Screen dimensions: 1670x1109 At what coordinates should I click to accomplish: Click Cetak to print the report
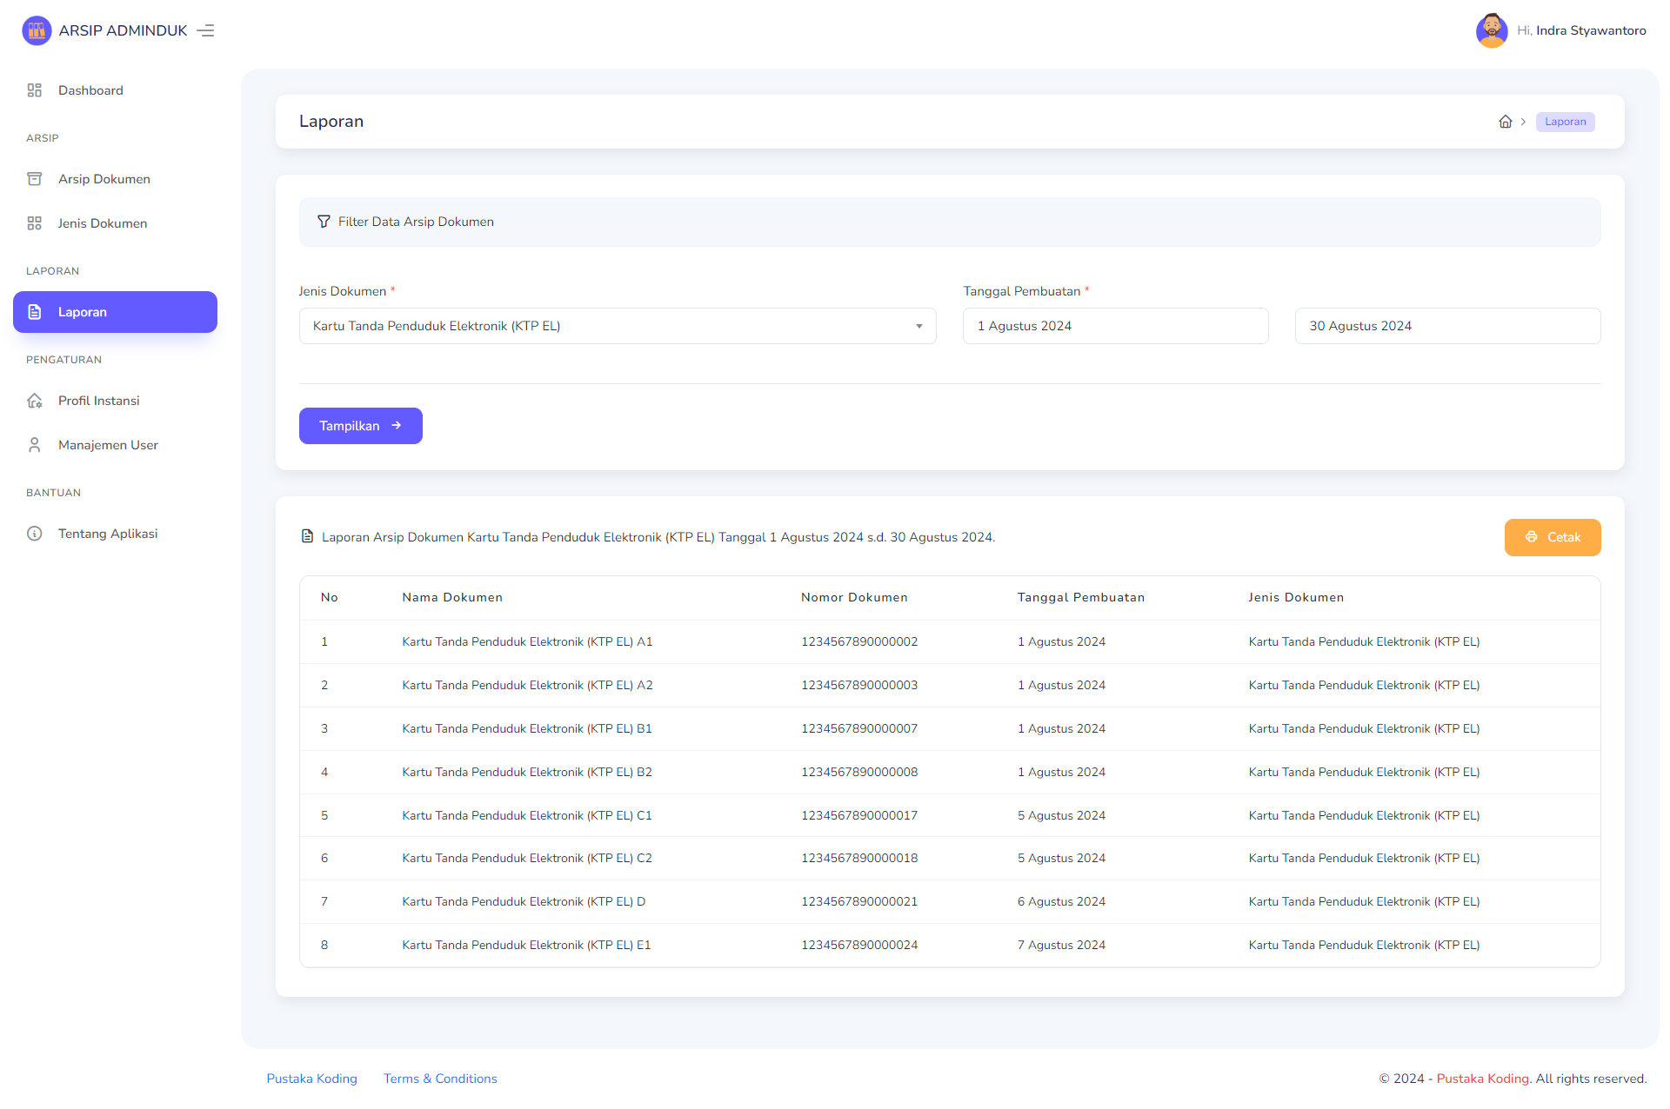(x=1553, y=537)
